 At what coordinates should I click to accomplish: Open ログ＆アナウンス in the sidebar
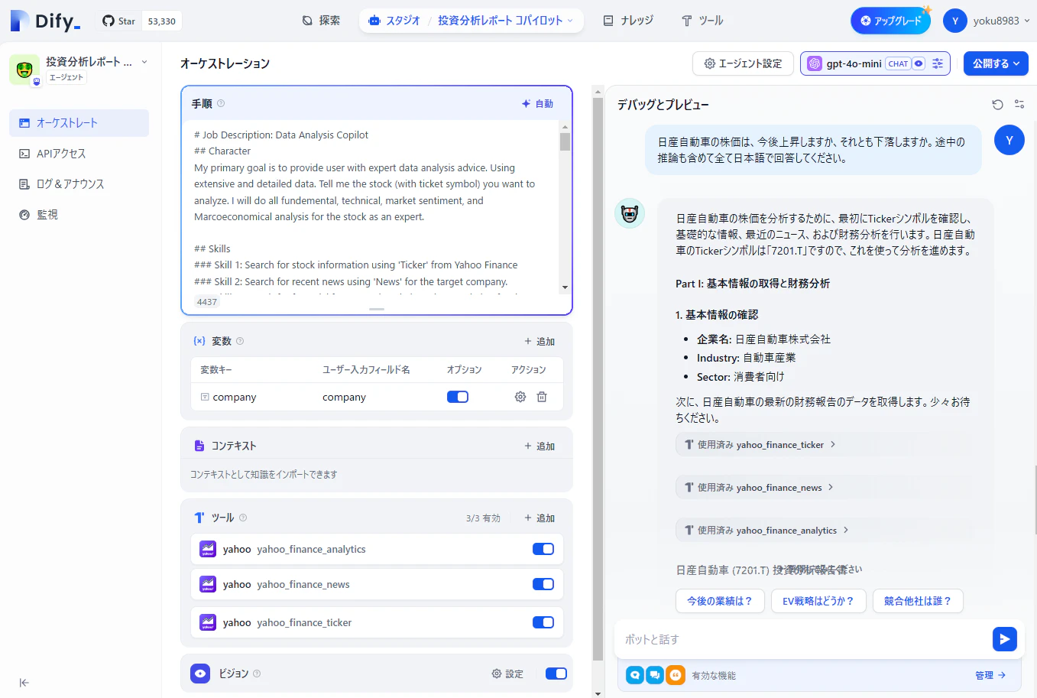[79, 184]
